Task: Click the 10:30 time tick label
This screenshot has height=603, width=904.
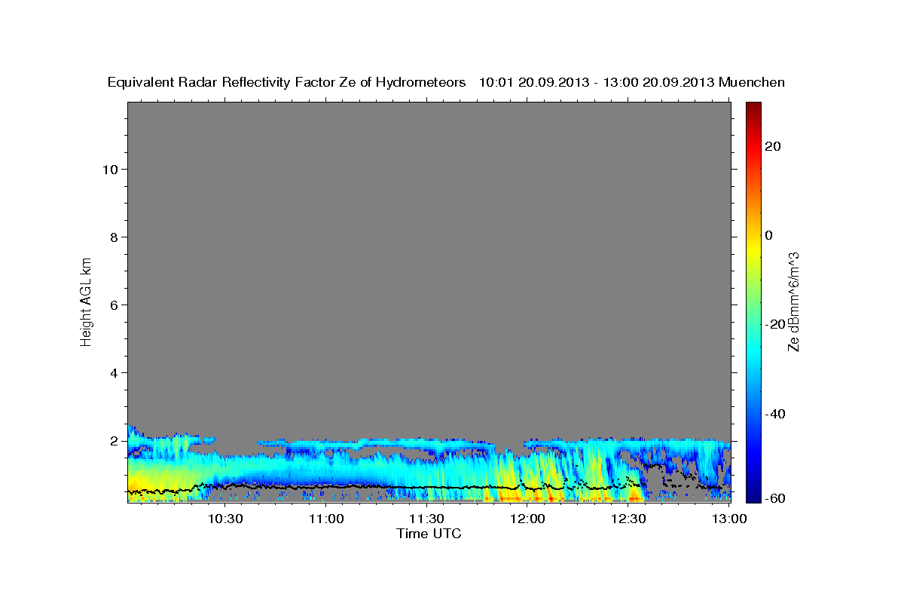Action: point(225,519)
